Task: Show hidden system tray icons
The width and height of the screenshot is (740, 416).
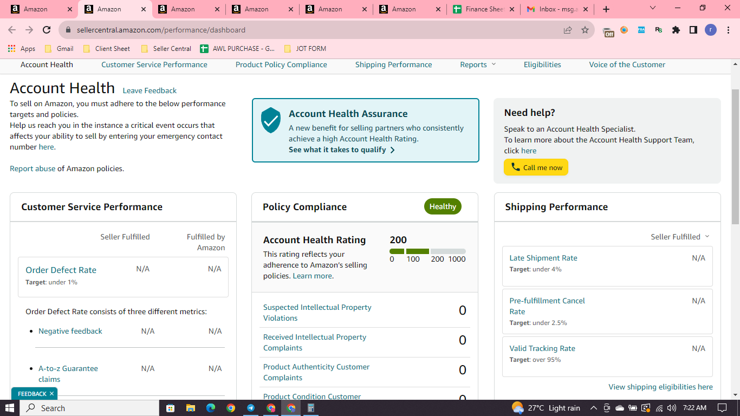Action: [x=594, y=408]
